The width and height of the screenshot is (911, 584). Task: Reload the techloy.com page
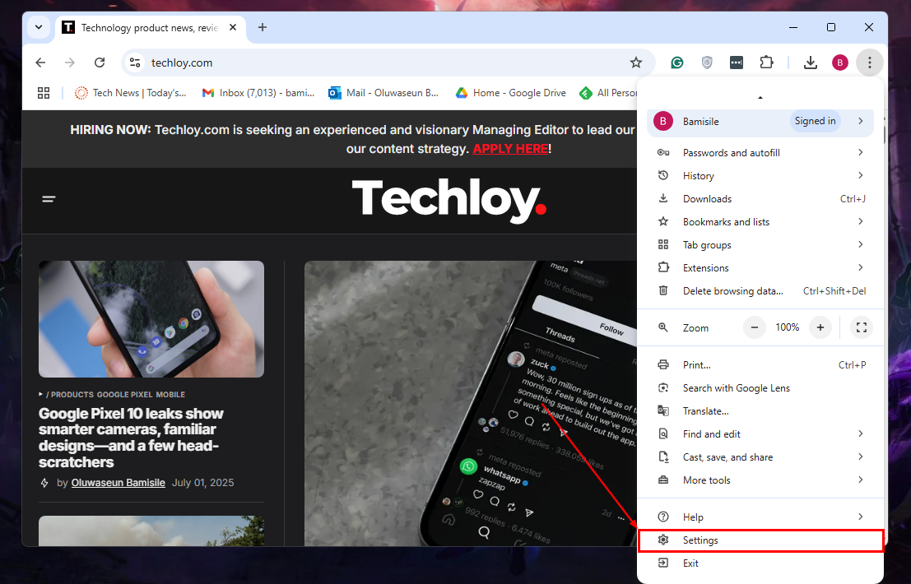coord(100,63)
